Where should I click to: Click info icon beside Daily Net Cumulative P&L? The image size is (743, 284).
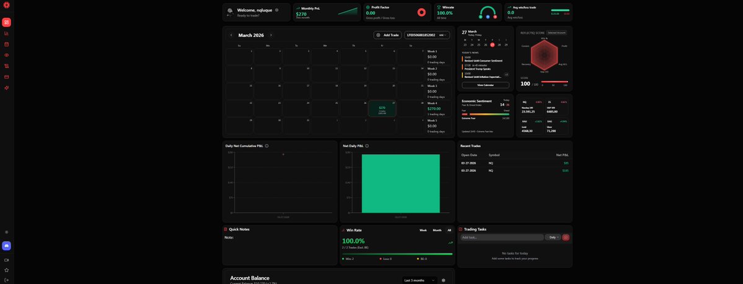pos(267,146)
